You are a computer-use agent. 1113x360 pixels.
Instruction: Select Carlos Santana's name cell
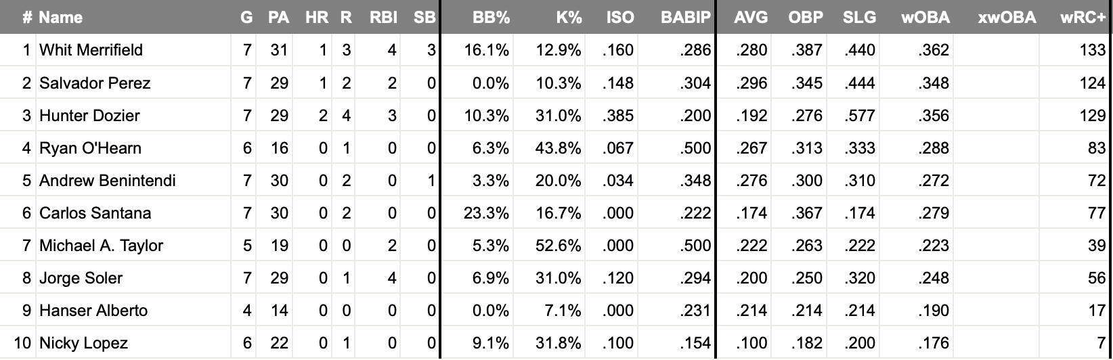pos(95,213)
